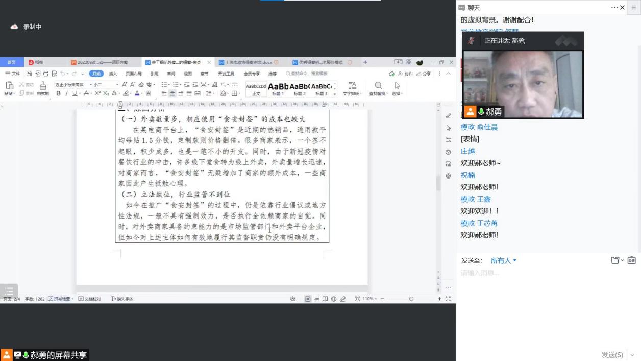Click the save icon in quick access toolbar

click(30, 74)
